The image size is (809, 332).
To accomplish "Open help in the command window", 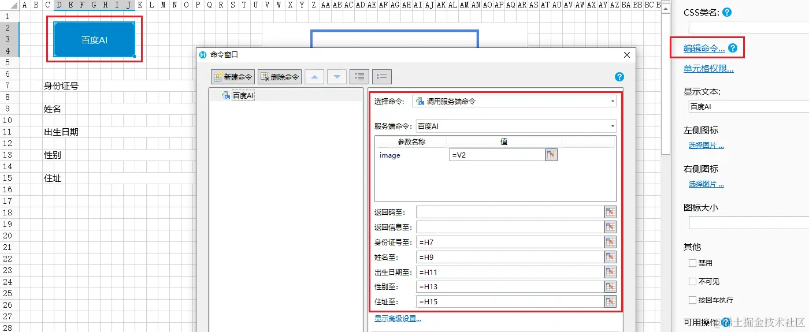I will (x=619, y=77).
